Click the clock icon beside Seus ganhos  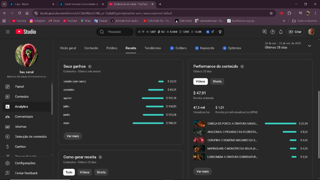[90, 66]
